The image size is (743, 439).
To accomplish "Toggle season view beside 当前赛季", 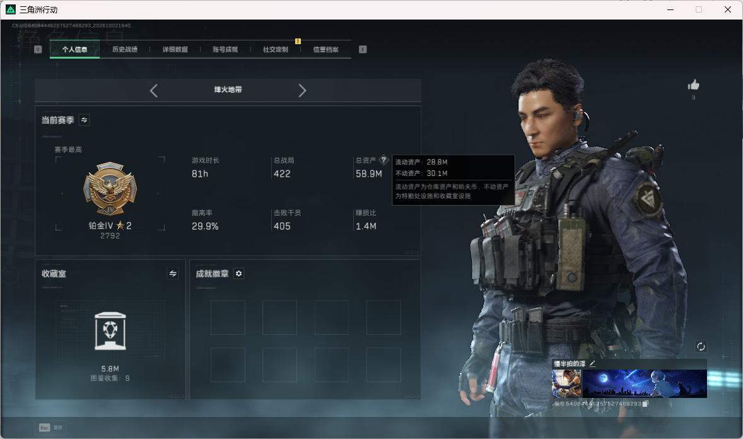I will 85,120.
